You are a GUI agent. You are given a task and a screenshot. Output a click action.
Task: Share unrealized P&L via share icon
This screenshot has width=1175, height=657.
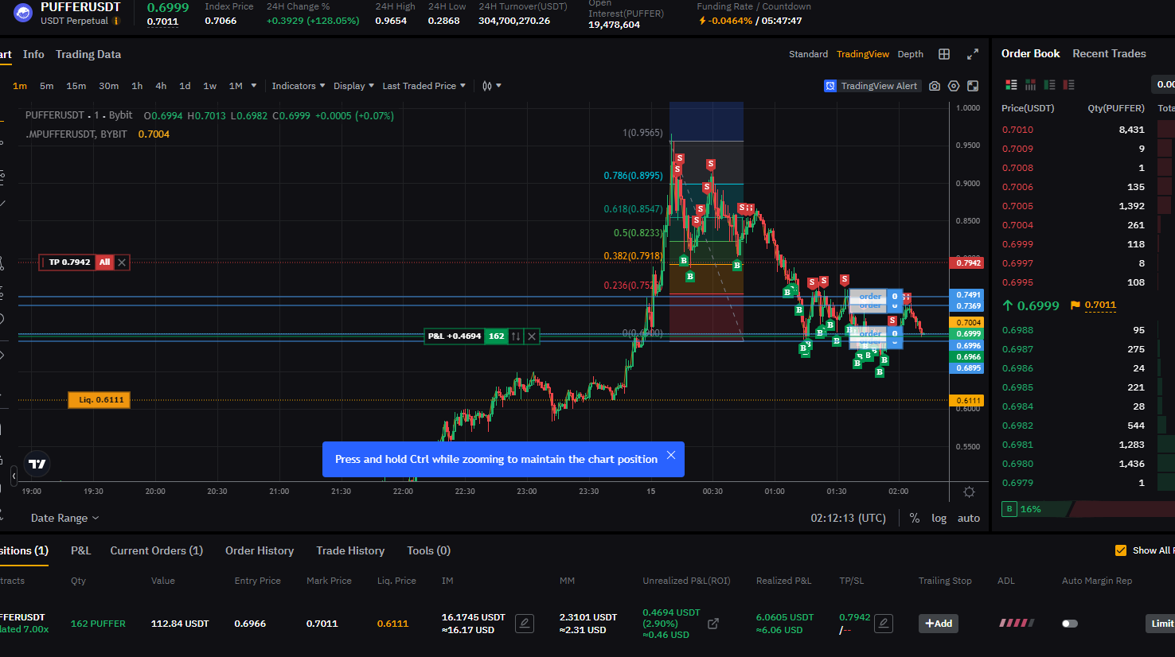click(x=713, y=624)
